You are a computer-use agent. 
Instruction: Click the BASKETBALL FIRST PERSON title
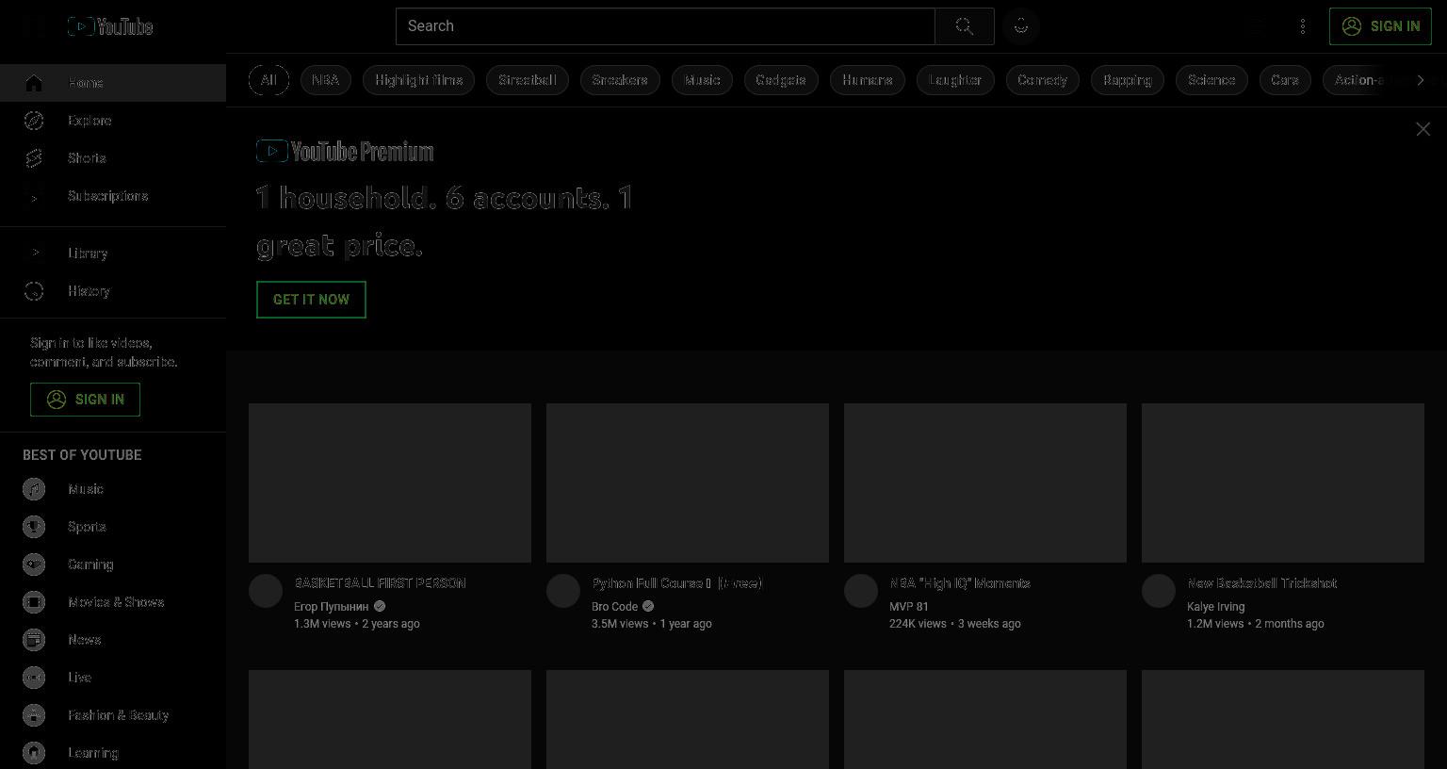(380, 583)
